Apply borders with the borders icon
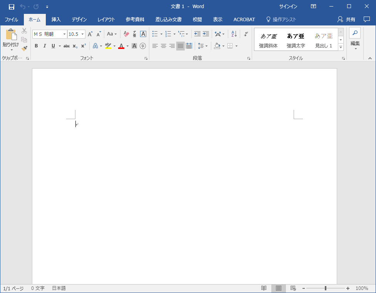 click(x=230, y=46)
